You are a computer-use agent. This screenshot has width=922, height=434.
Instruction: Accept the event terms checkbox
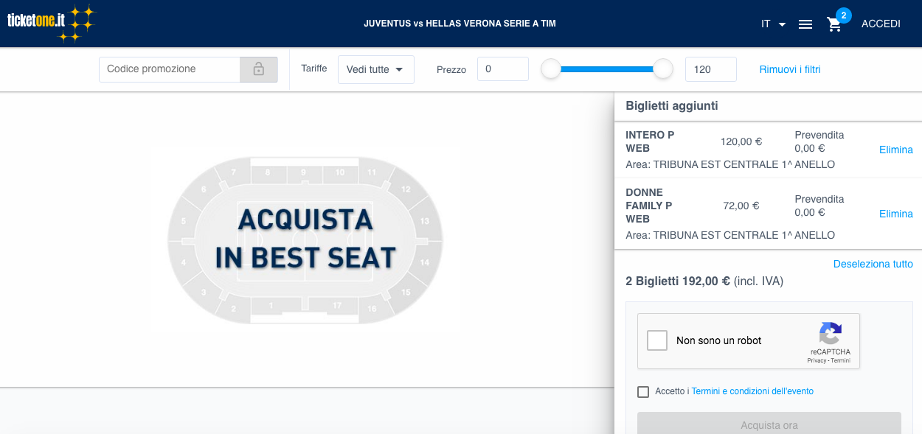[x=643, y=392]
